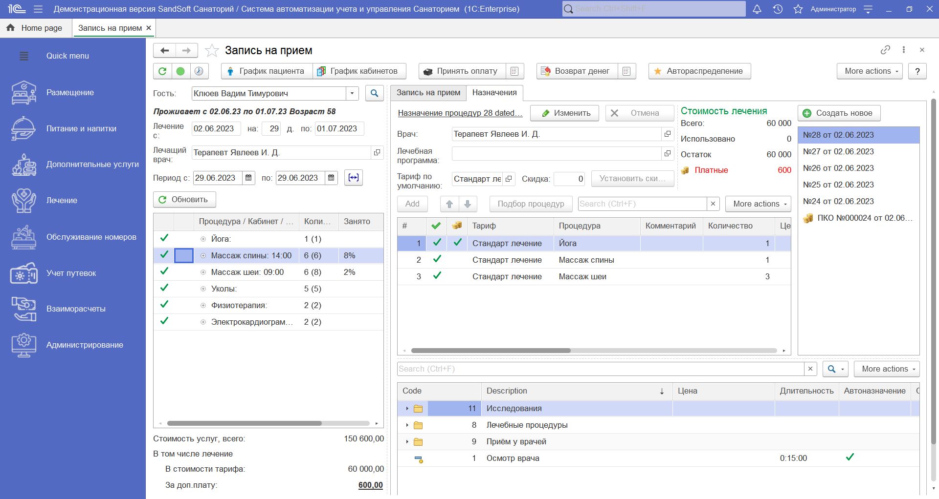Click the Автораспределение button

(699, 71)
